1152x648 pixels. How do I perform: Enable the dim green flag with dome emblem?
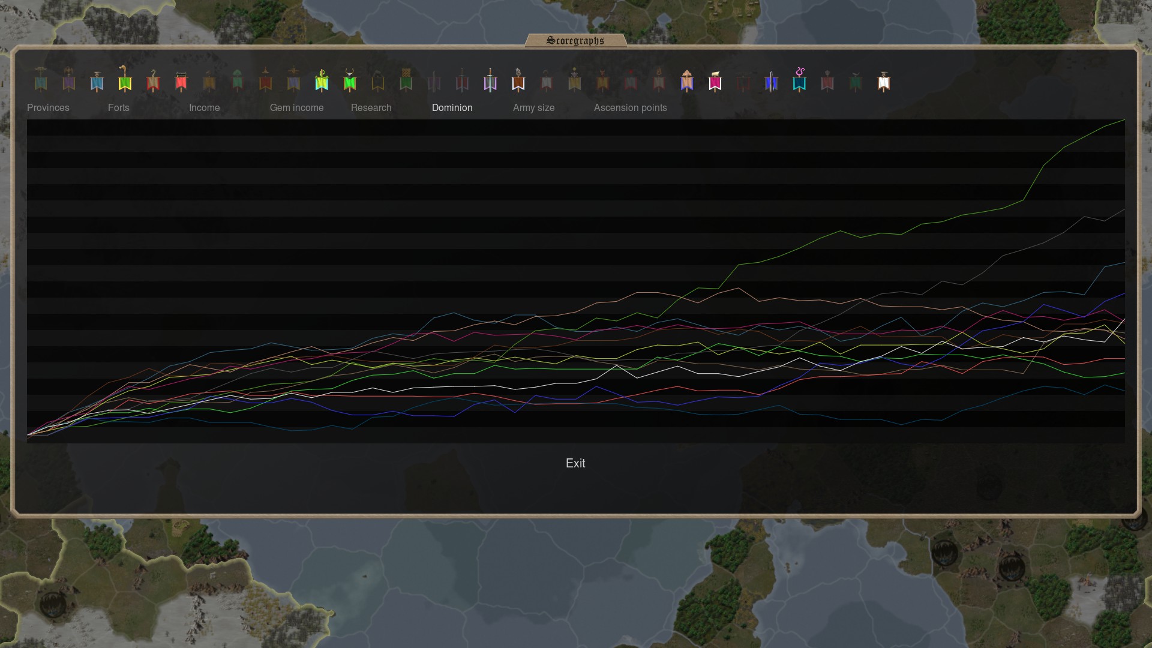click(x=238, y=80)
